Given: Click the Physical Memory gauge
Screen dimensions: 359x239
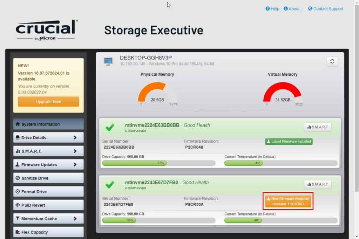Looking at the screenshot, I should point(157,93).
